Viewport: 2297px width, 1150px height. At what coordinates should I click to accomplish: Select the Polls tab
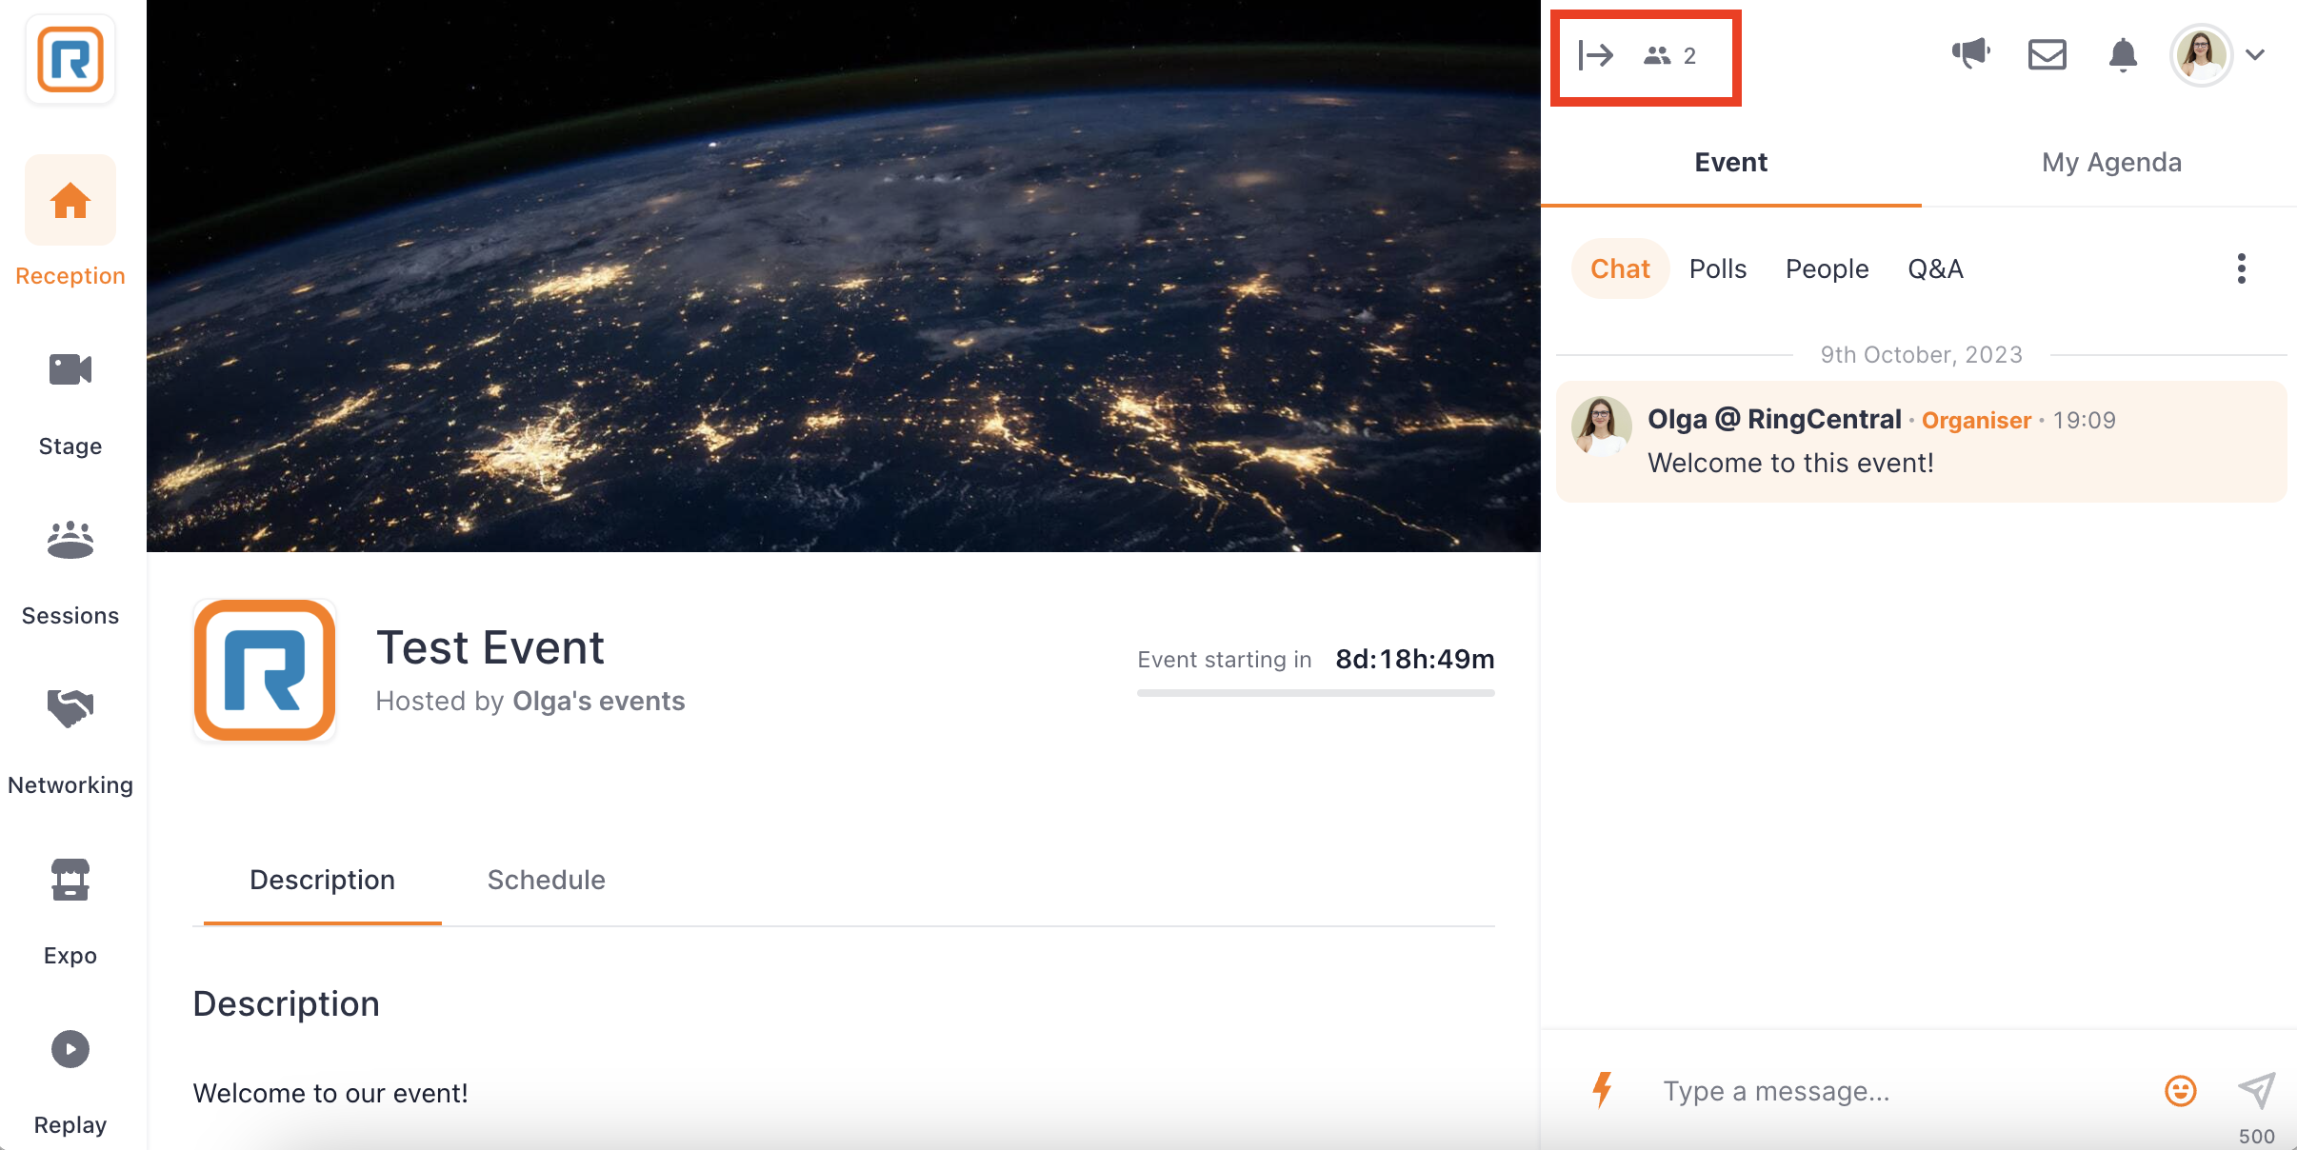(1718, 268)
